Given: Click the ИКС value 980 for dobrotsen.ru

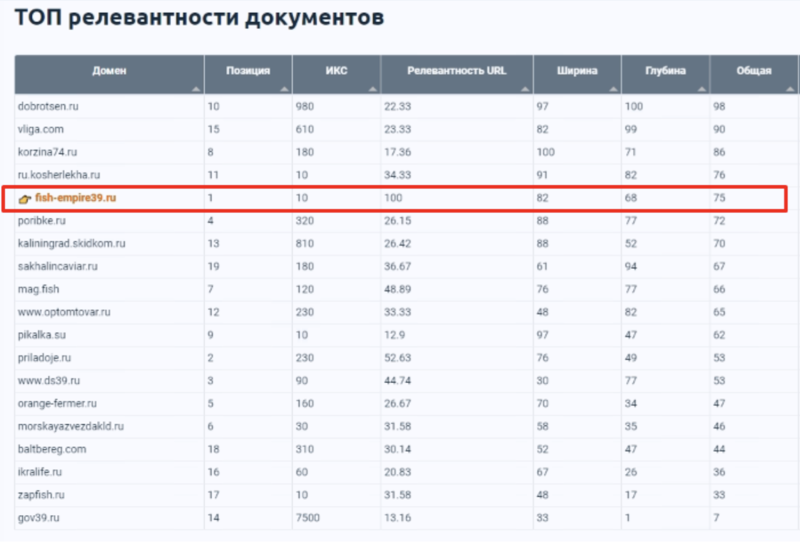Looking at the screenshot, I should pyautogui.click(x=305, y=106).
